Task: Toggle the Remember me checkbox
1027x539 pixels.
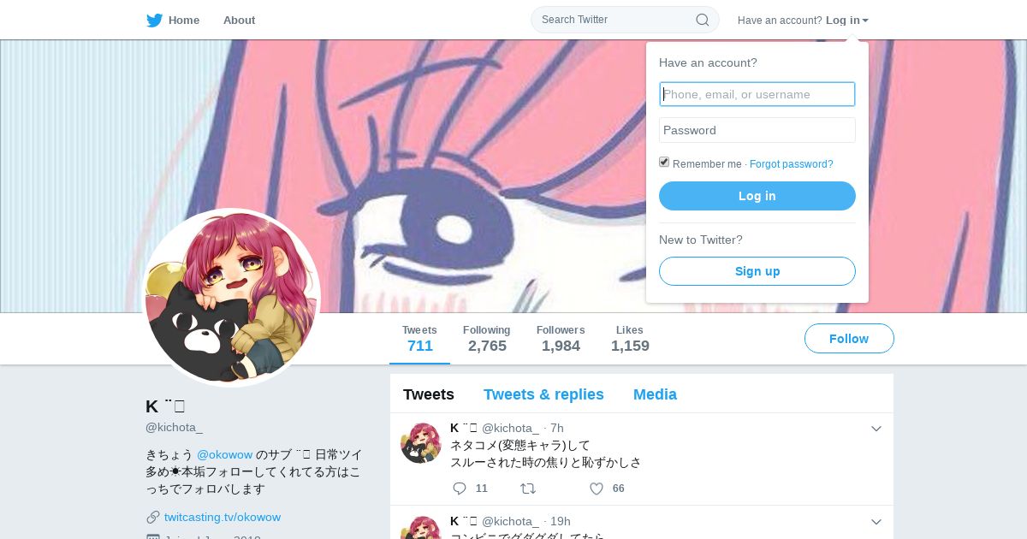Action: click(x=664, y=163)
